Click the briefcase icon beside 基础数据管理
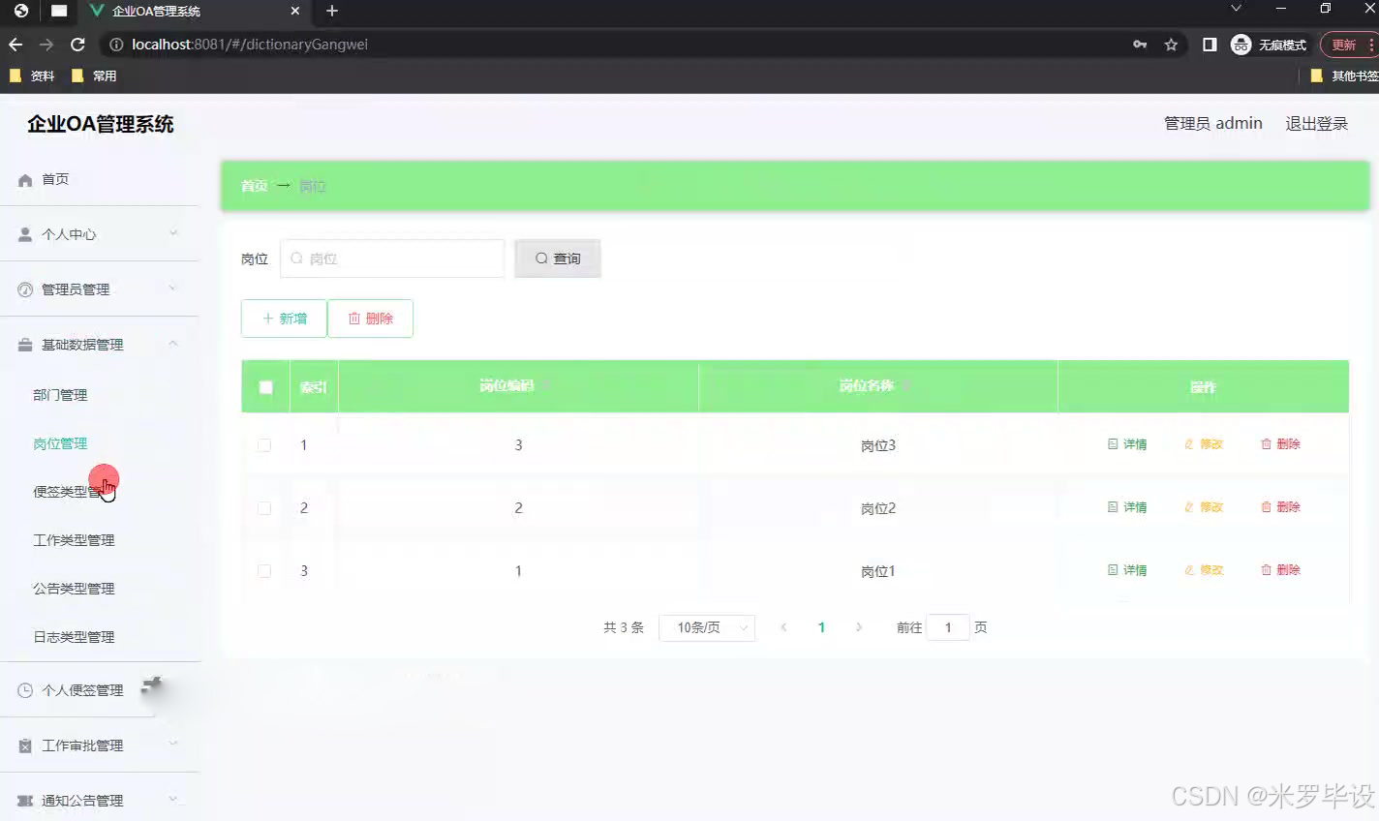Viewport: 1379px width, 821px height. point(25,345)
